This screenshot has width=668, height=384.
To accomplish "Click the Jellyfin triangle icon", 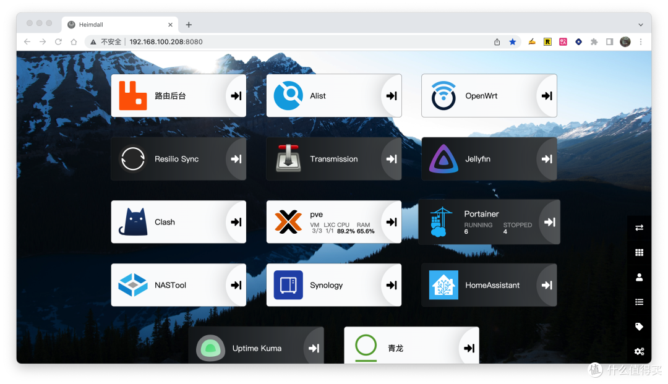I will coord(443,159).
